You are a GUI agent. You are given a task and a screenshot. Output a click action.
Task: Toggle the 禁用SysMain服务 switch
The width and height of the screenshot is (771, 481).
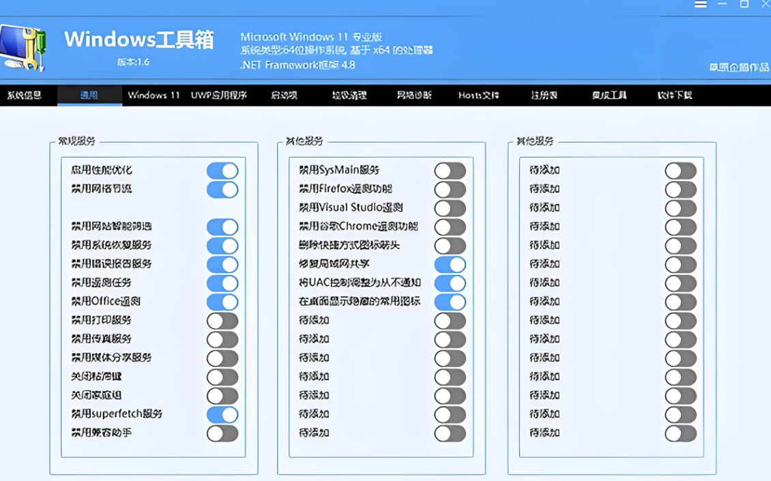point(450,171)
